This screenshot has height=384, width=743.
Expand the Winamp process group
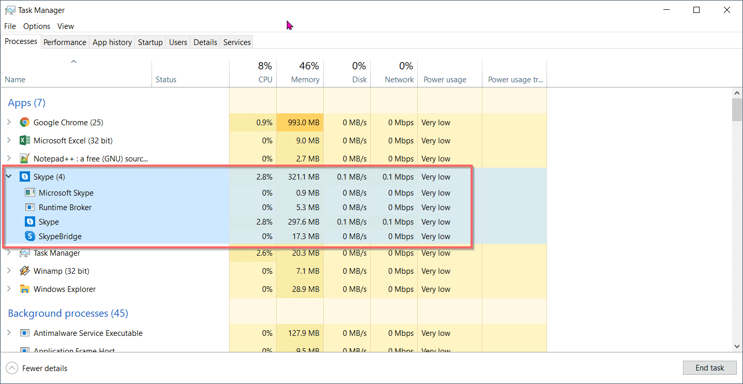pos(9,271)
